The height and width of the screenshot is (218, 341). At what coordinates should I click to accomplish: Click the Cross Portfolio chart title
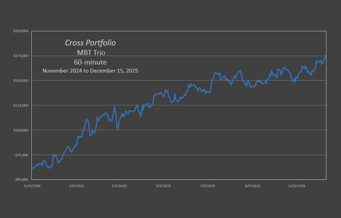pos(90,43)
